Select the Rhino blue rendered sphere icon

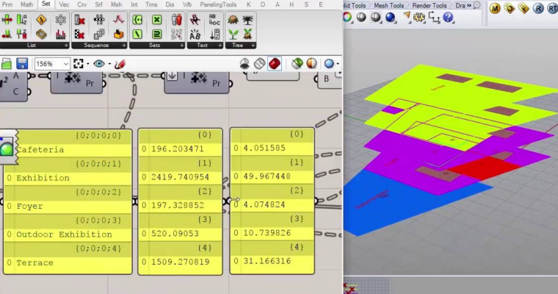click(391, 17)
